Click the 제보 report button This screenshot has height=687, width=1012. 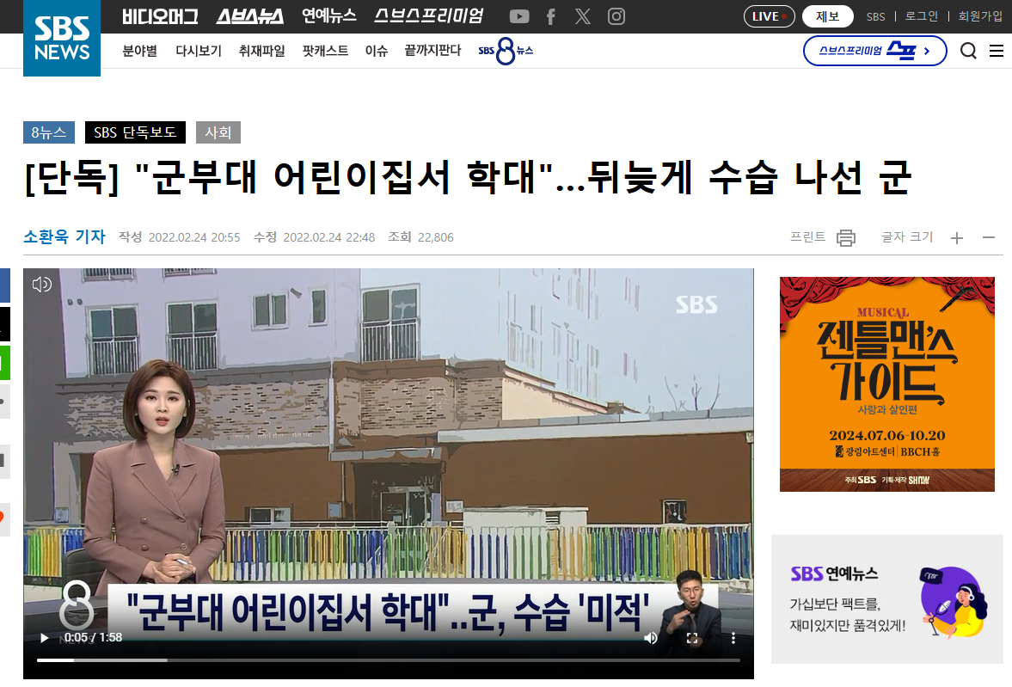827,17
